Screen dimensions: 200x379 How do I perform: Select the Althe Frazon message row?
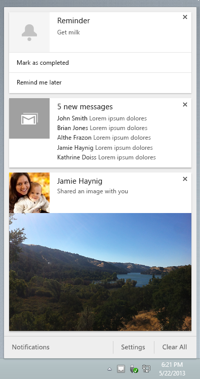[104, 138]
